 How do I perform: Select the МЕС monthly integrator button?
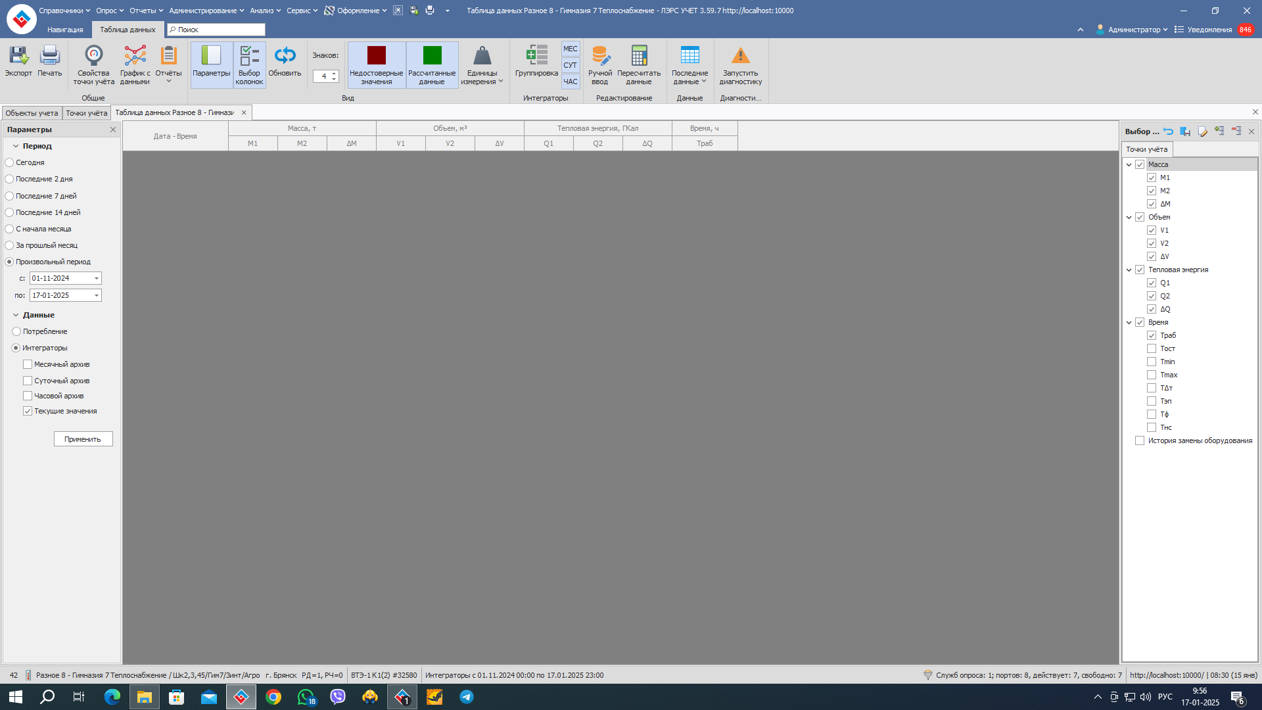[x=570, y=49]
